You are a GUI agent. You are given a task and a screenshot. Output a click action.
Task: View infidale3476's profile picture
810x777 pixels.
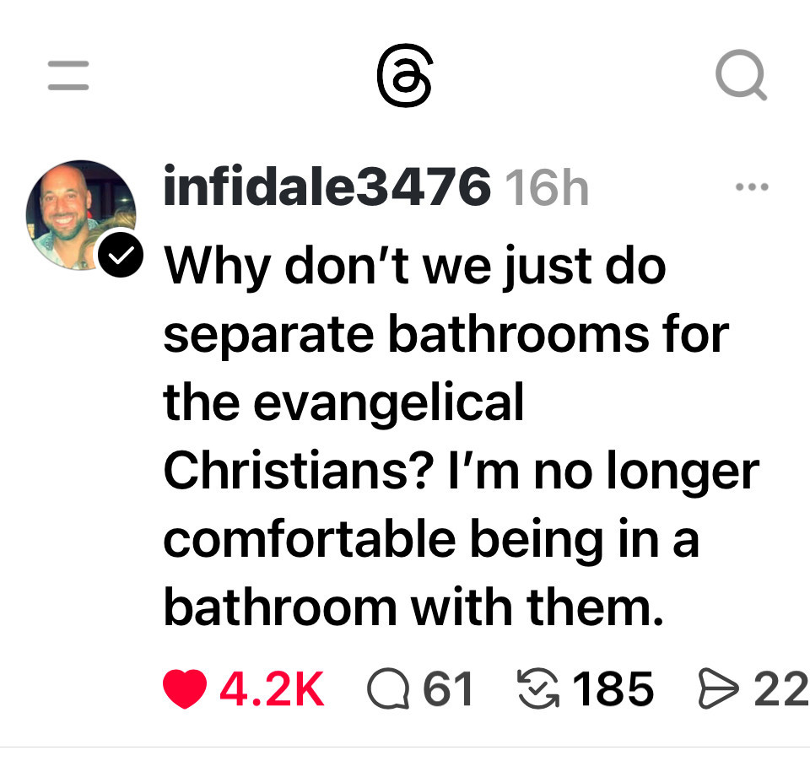click(81, 215)
